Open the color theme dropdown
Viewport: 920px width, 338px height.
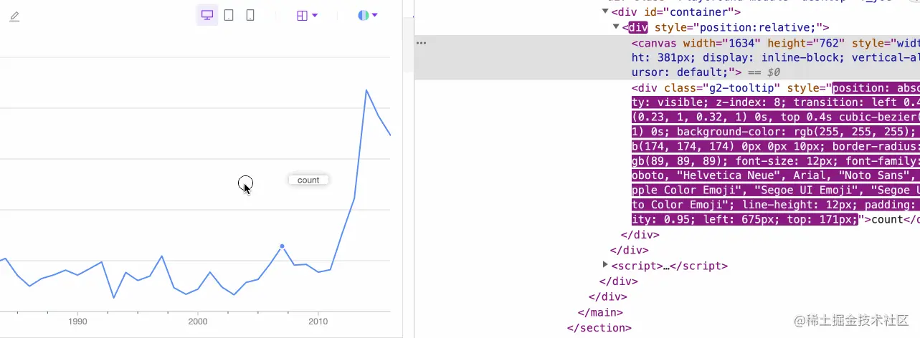pyautogui.click(x=367, y=15)
